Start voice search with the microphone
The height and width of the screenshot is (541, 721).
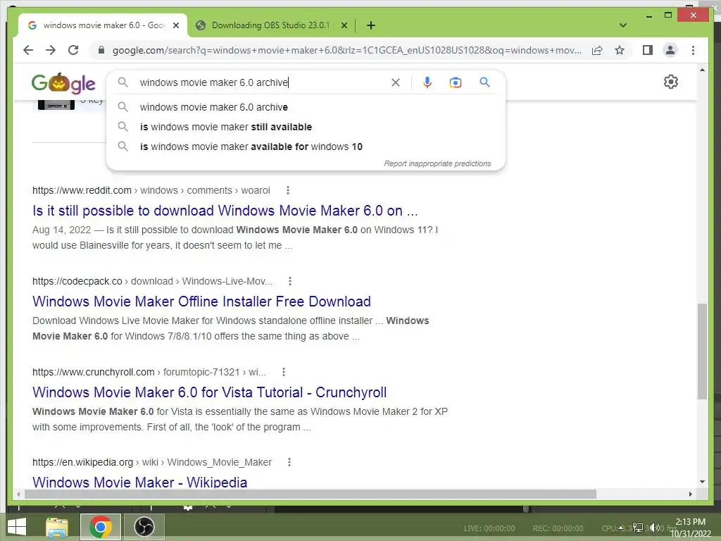[x=427, y=82]
